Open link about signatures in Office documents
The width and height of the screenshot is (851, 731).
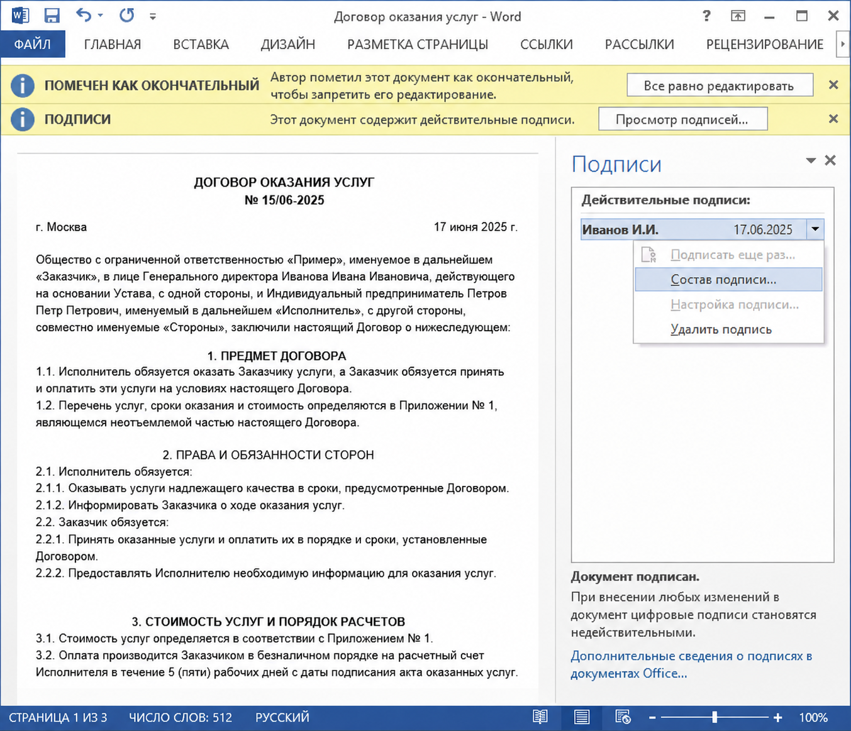[x=691, y=664]
